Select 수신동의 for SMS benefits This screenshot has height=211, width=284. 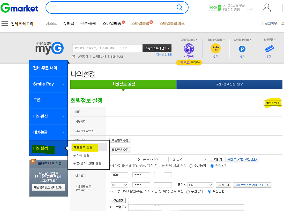188,192
